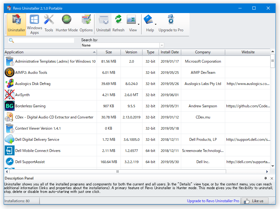Select the Dell Digital Delivery cloud icon
This screenshot has width=280, height=209.
pos(10,140)
